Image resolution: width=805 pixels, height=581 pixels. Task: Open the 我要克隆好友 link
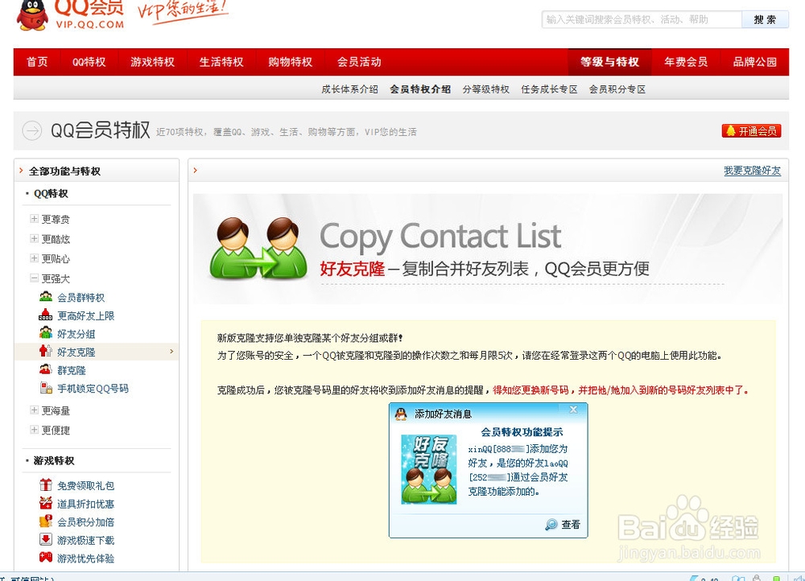pos(752,171)
